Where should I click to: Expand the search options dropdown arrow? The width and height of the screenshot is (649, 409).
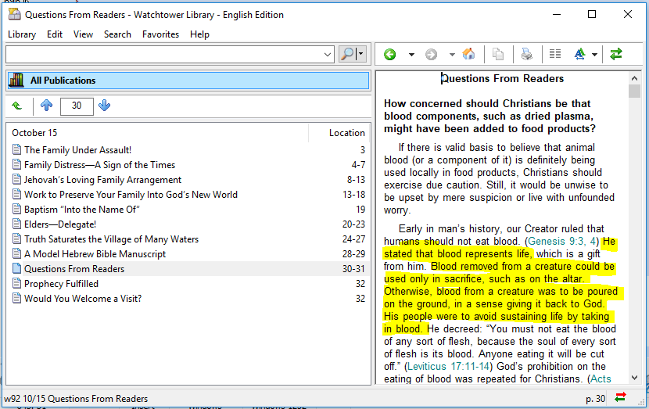(x=360, y=54)
